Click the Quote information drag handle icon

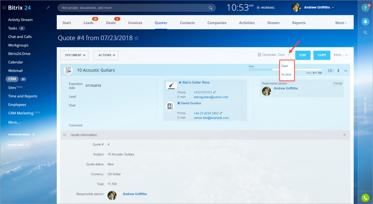click(x=64, y=135)
